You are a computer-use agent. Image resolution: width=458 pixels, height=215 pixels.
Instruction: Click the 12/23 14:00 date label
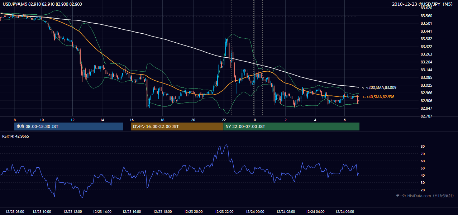click(102, 211)
